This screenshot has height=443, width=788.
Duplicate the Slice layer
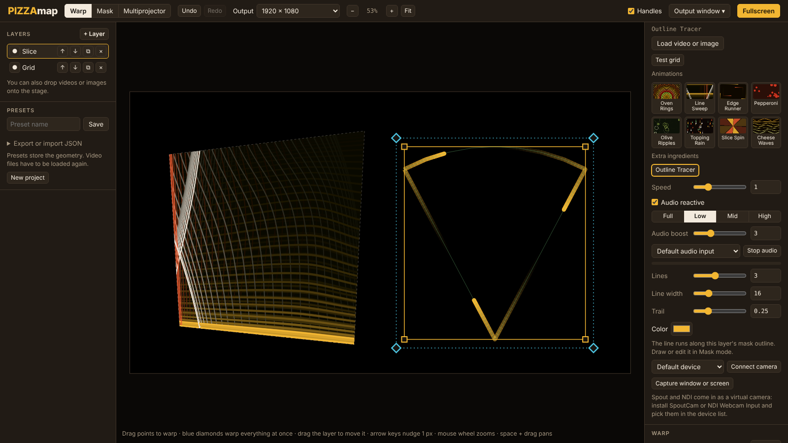(88, 51)
